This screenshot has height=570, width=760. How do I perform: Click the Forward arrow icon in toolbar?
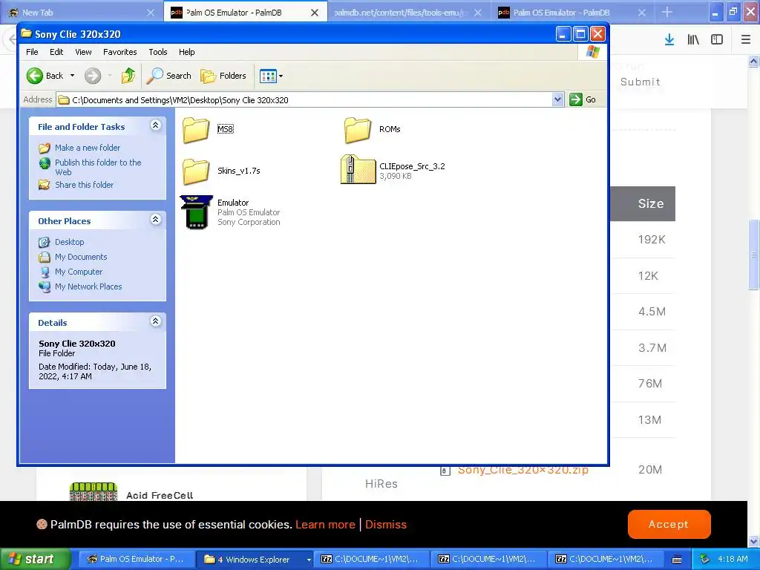click(93, 76)
